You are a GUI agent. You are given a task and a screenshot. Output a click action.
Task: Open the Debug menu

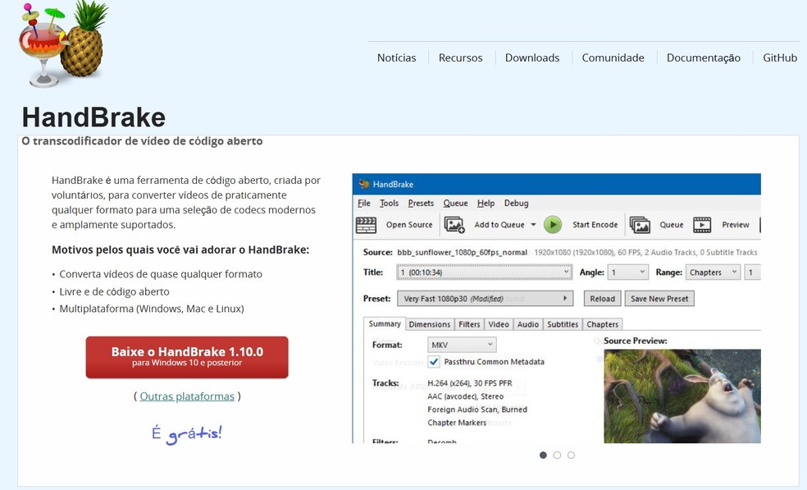pos(516,203)
